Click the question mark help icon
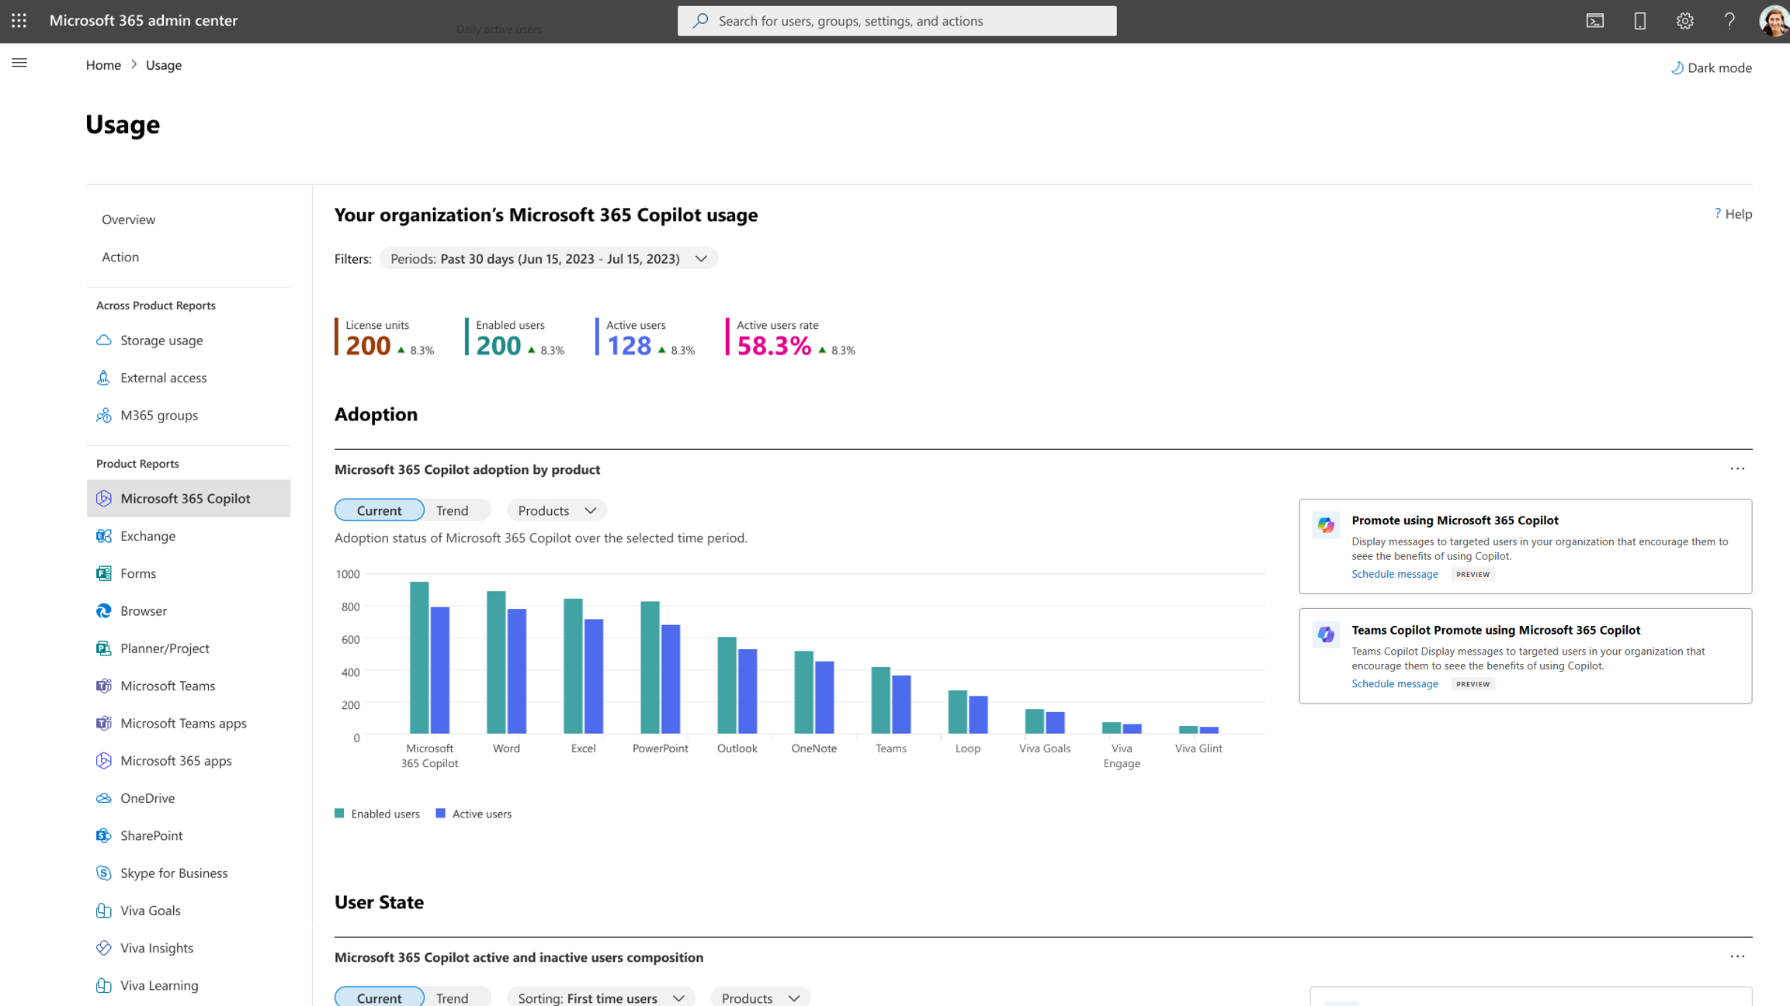 pyautogui.click(x=1729, y=21)
